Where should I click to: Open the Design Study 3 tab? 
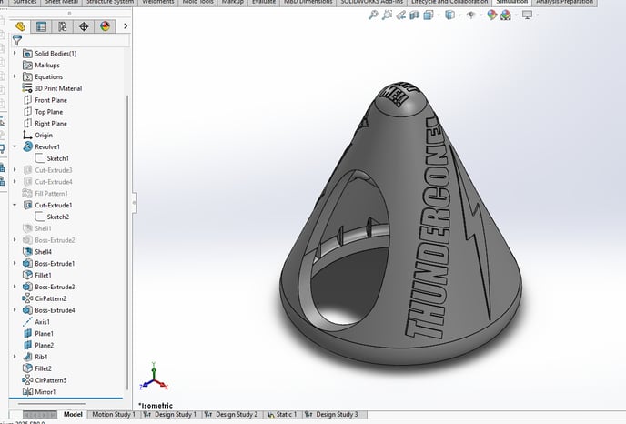pyautogui.click(x=332, y=414)
